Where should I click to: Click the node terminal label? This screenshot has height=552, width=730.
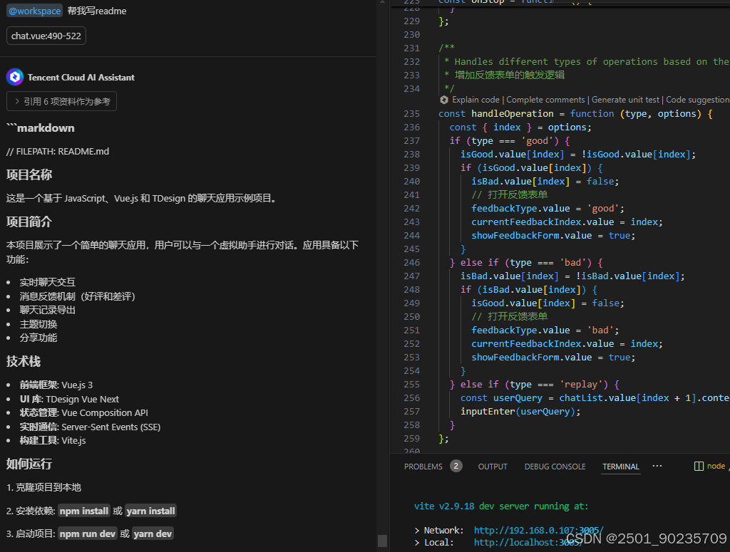pos(716,466)
